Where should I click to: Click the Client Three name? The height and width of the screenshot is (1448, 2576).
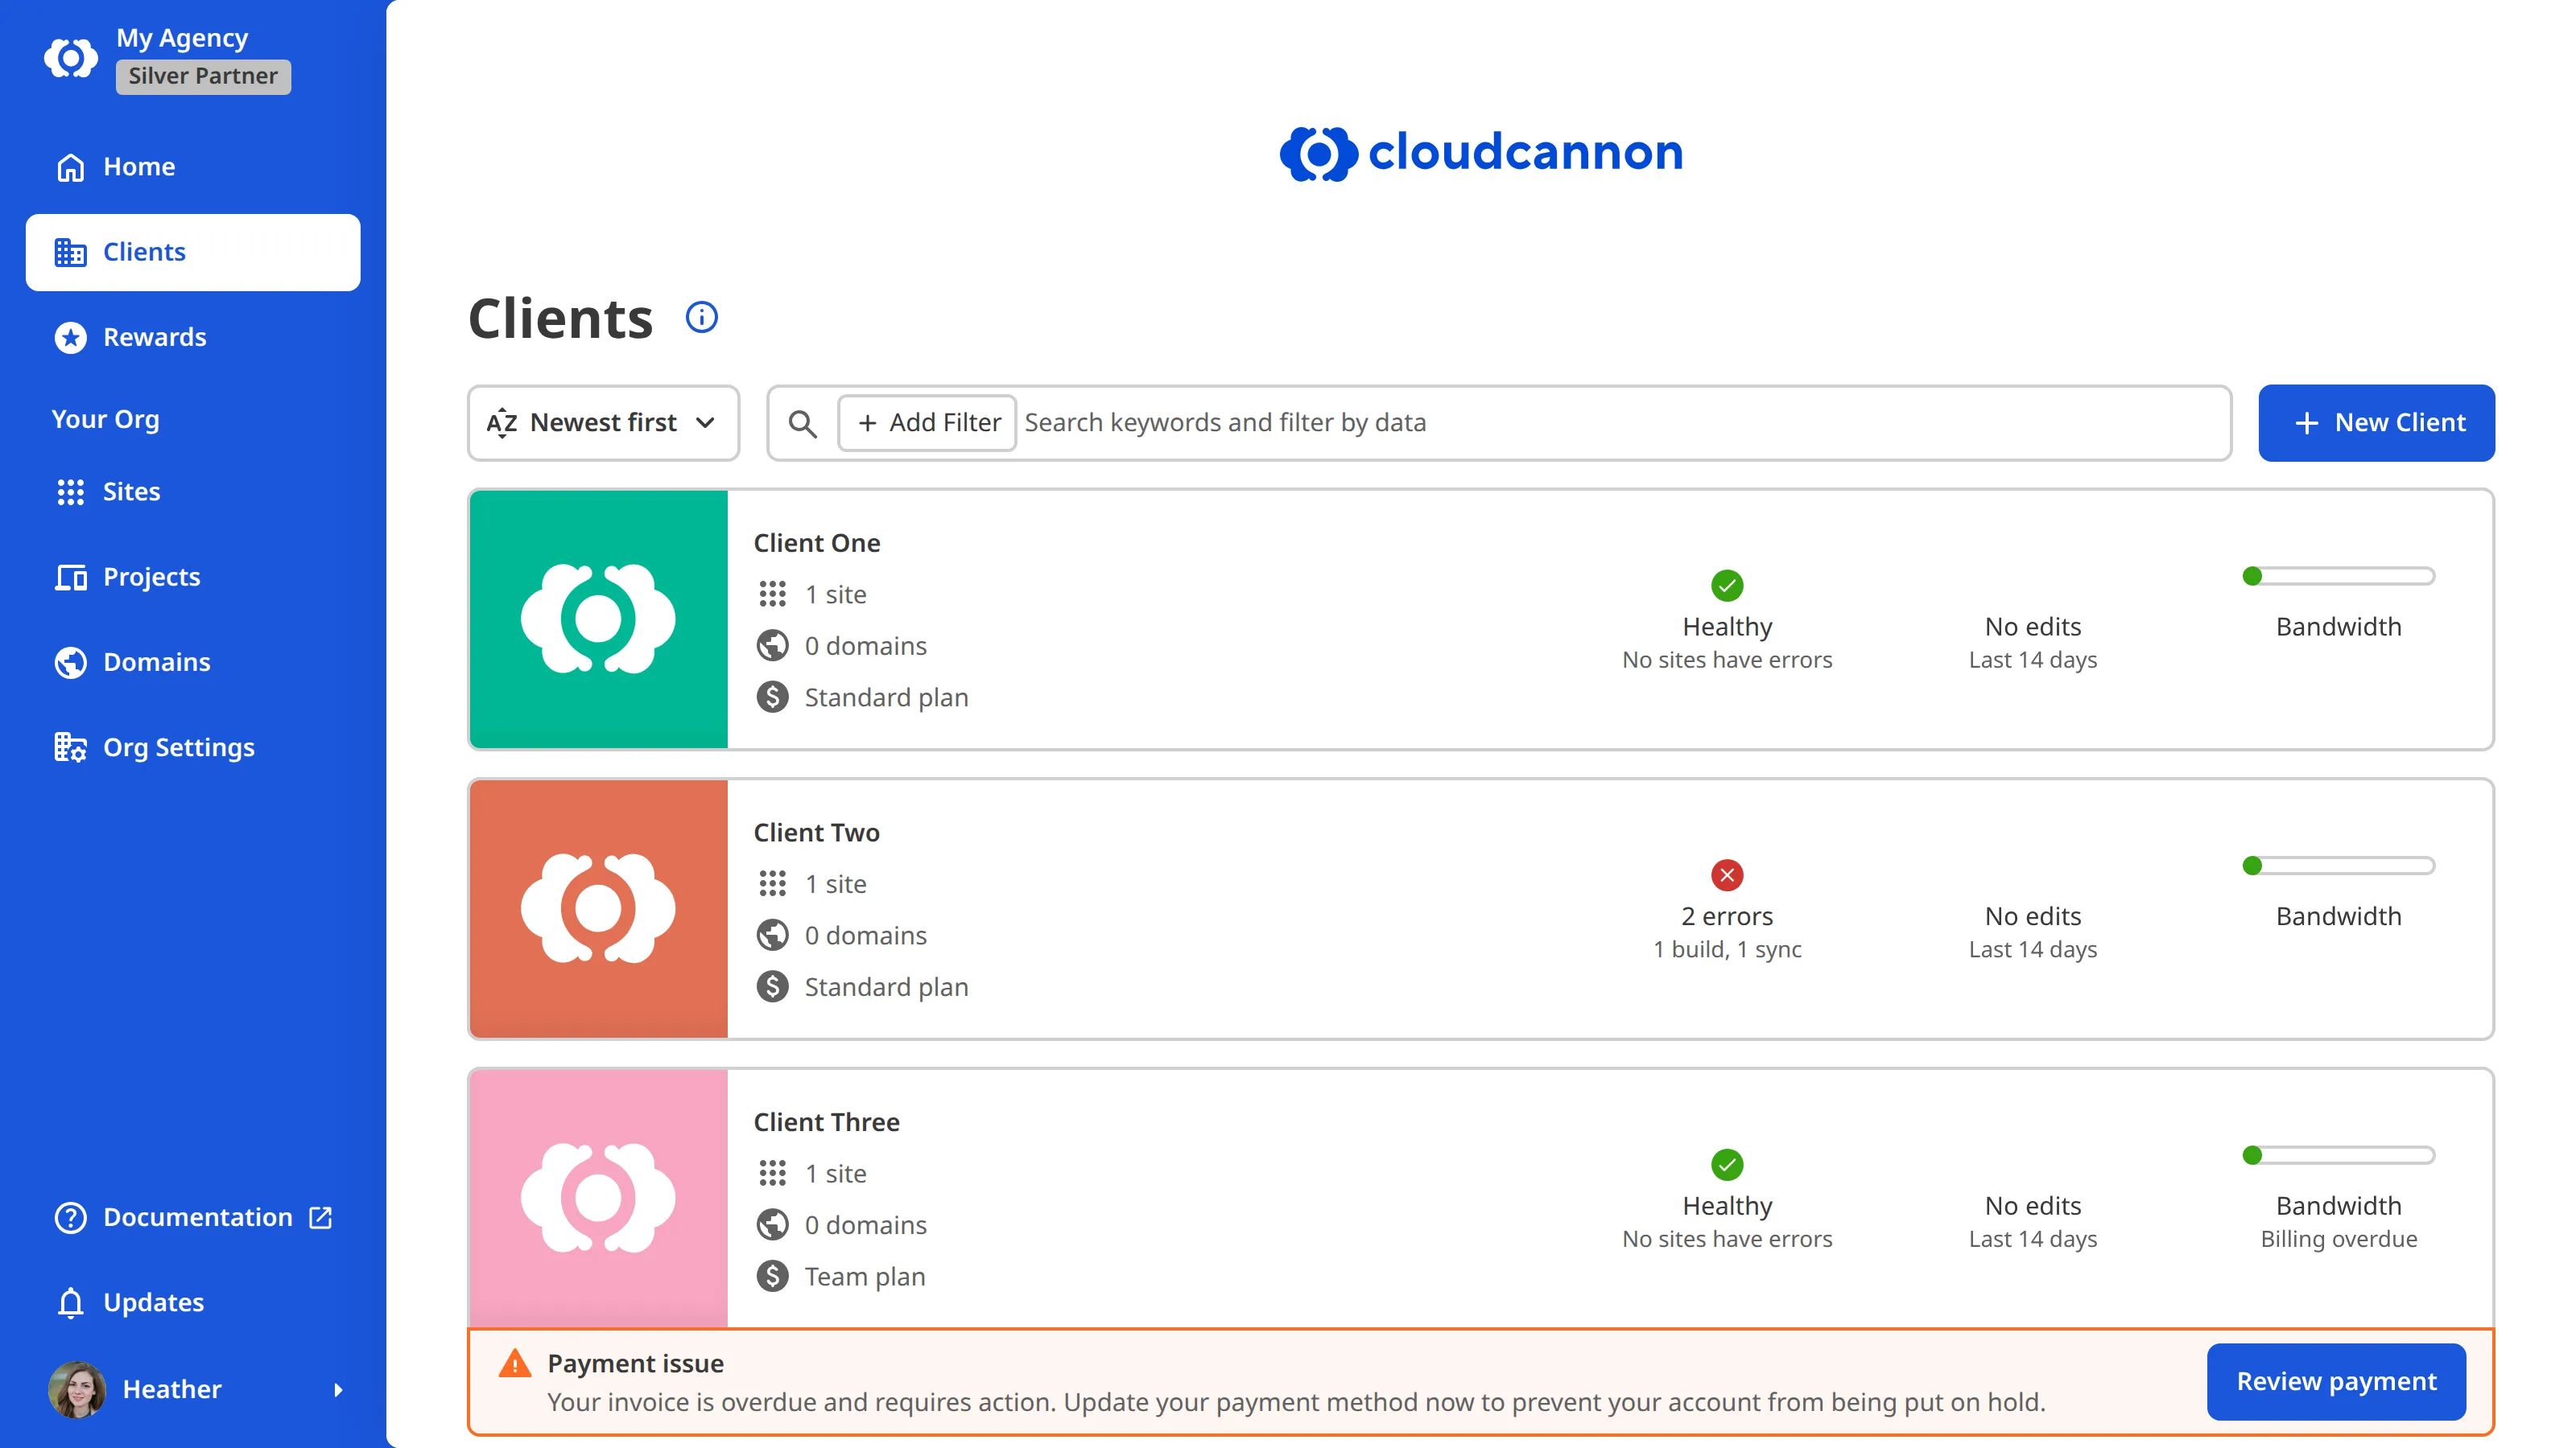click(827, 1122)
